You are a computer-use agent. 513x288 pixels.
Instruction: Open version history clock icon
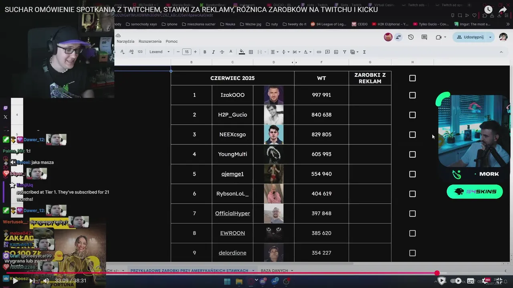tap(411, 37)
